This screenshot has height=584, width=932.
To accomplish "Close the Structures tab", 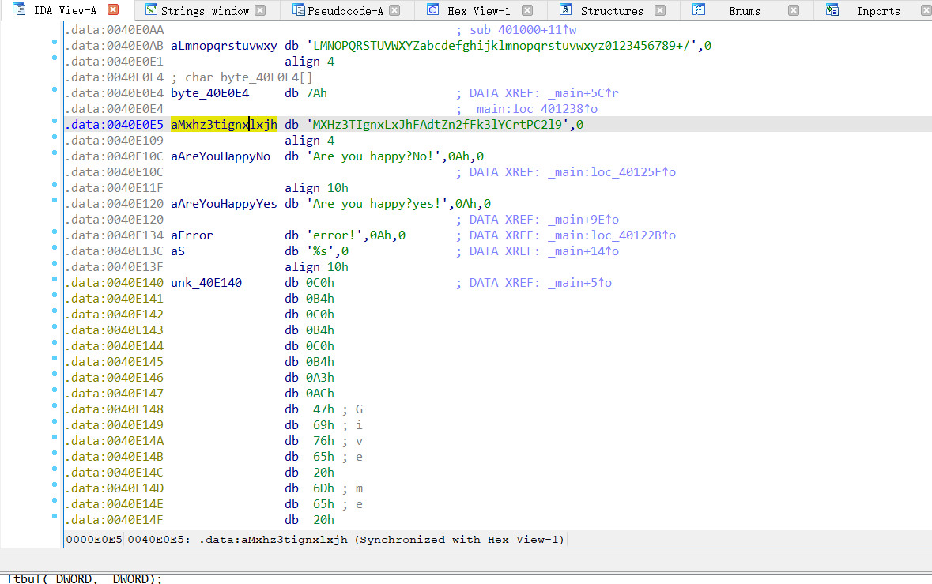I will [661, 11].
